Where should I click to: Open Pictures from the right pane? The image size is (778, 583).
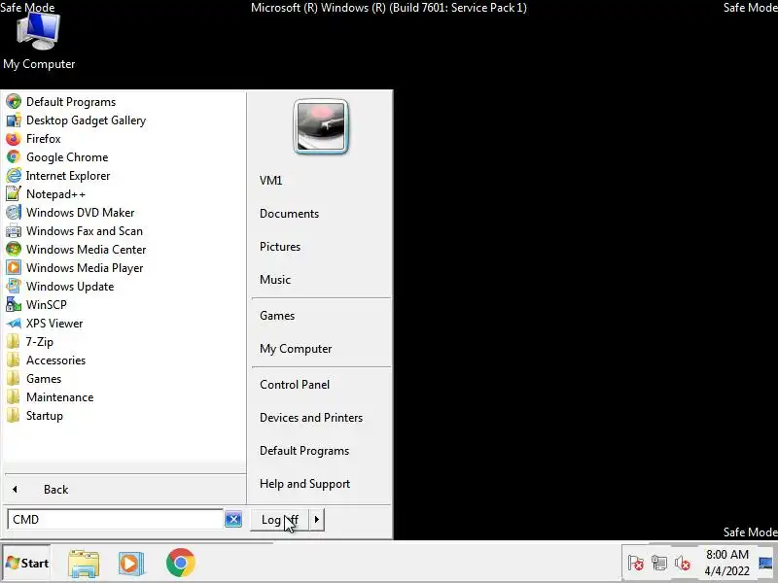click(x=280, y=247)
